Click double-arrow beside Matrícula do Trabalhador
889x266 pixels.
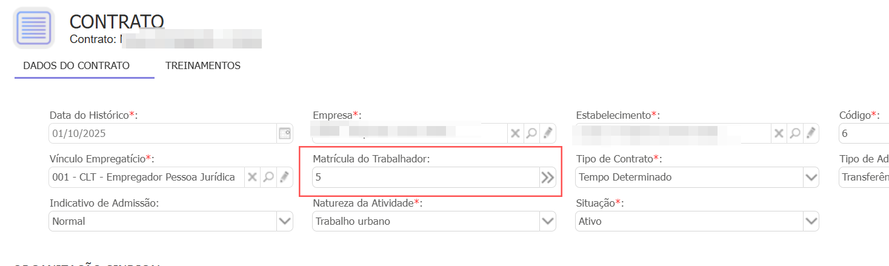[547, 178]
